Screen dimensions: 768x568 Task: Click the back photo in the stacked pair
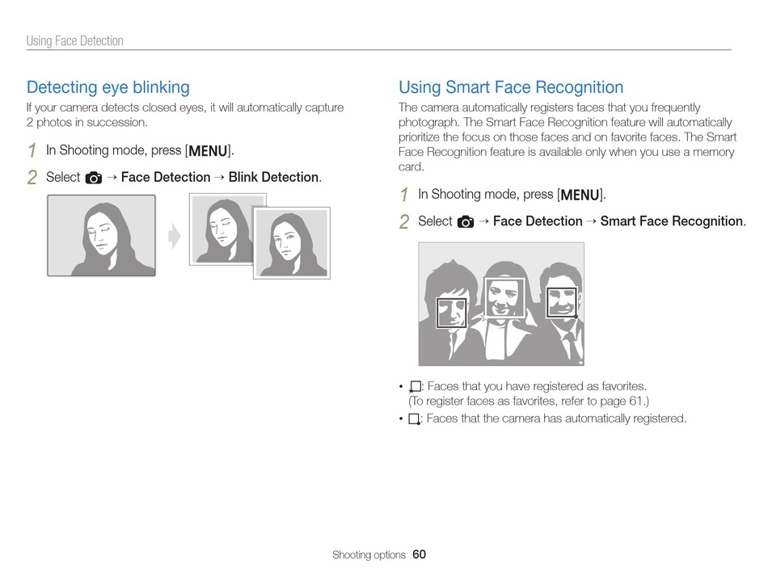click(222, 229)
